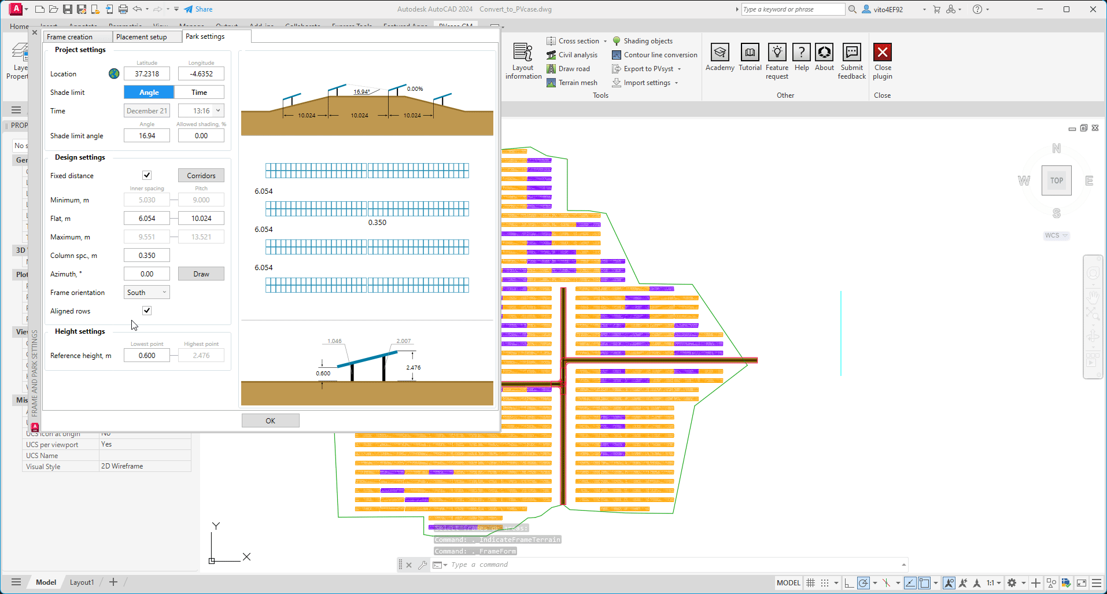
Task: Open a drawing with the folder icon
Action: coord(53,9)
